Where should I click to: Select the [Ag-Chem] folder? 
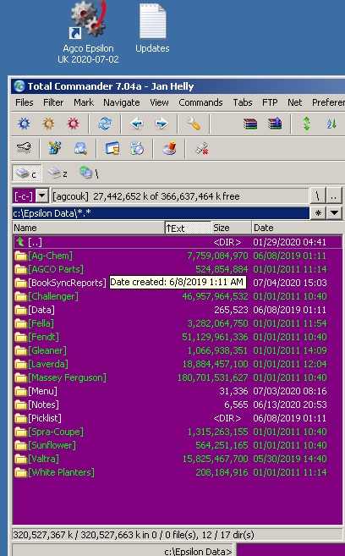pyautogui.click(x=178, y=256)
